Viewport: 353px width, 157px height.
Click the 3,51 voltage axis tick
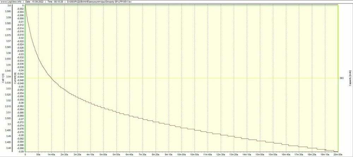pyautogui.click(x=8, y=112)
